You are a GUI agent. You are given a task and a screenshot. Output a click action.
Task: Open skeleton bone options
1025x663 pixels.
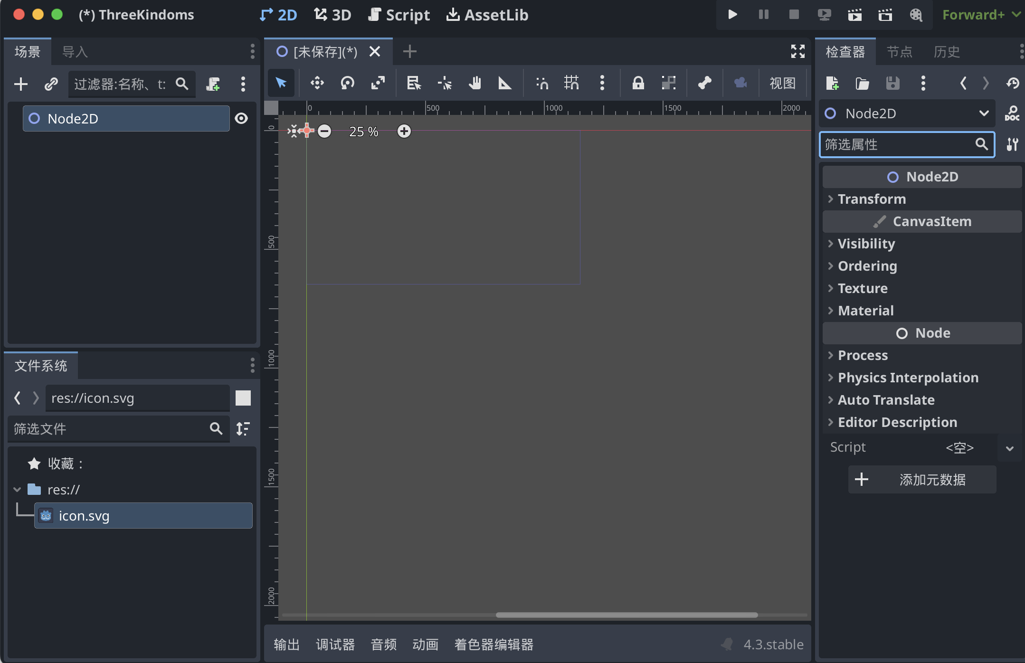tap(704, 83)
